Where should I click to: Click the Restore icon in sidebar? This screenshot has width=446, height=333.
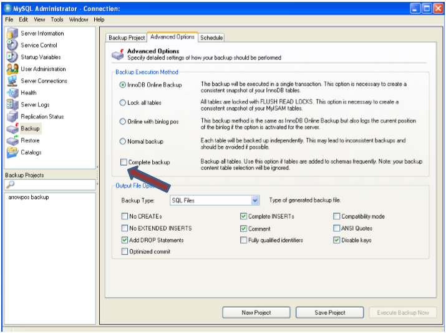click(x=12, y=141)
